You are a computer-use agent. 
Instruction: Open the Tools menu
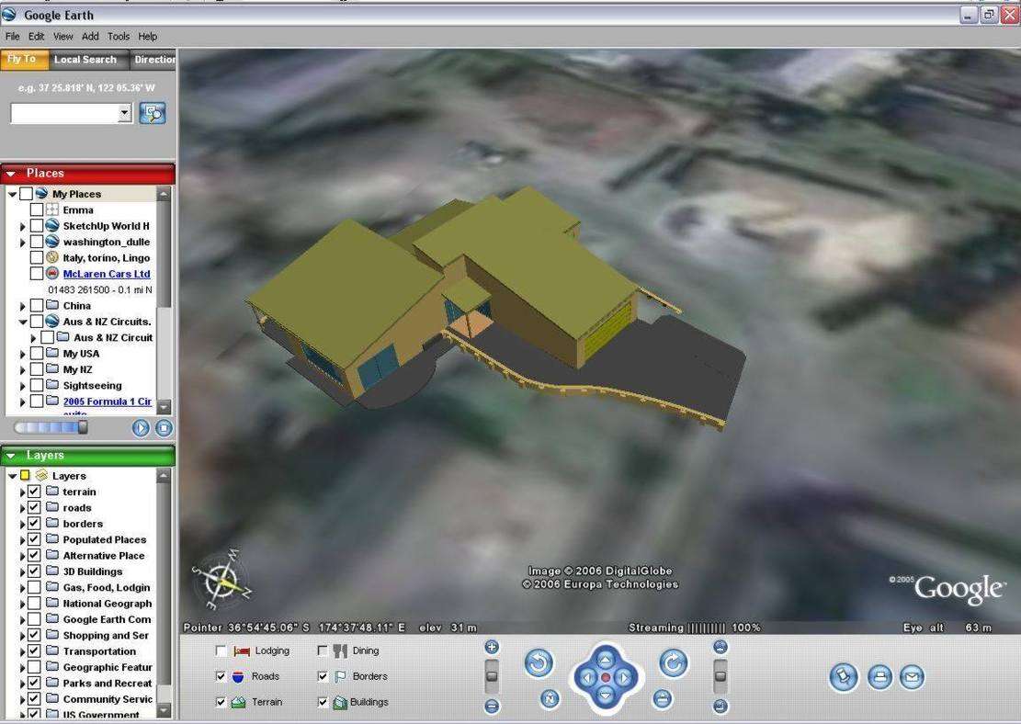[119, 37]
